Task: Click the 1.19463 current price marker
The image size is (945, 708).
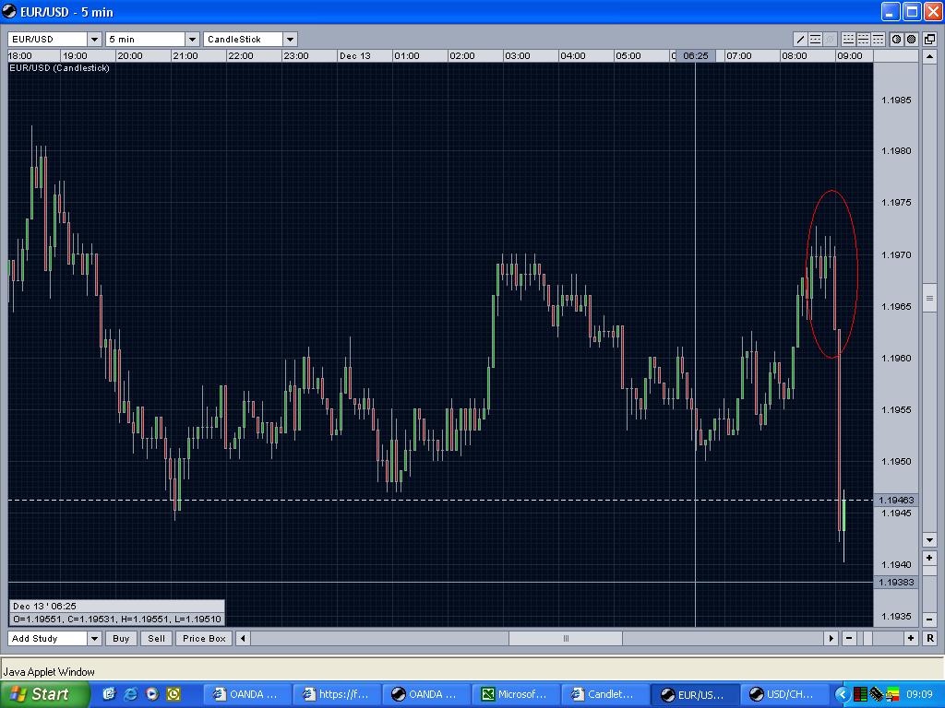Action: 896,501
